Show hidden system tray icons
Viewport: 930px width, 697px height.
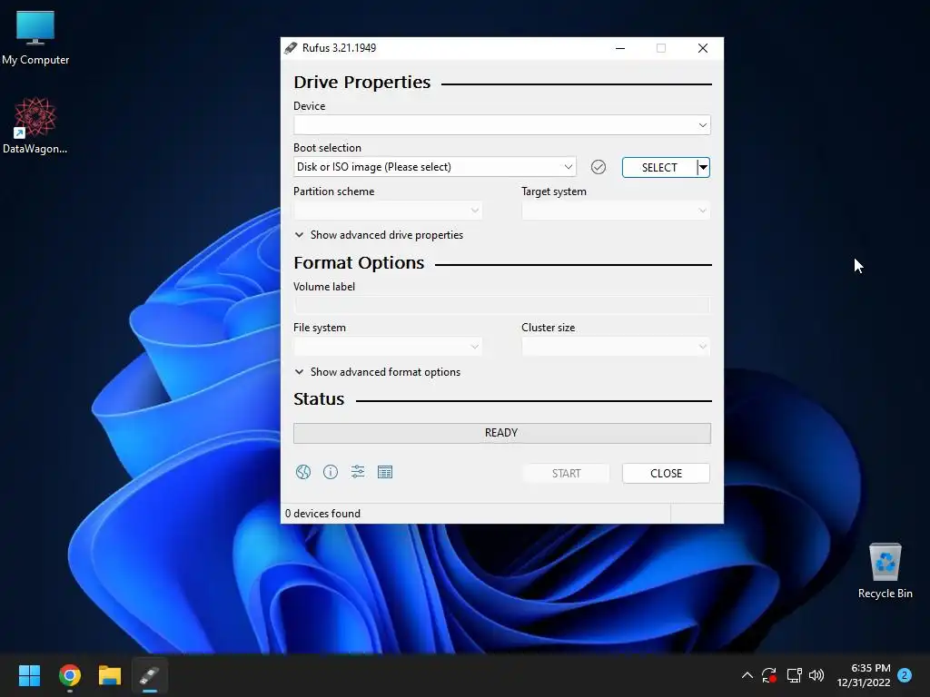coord(747,675)
